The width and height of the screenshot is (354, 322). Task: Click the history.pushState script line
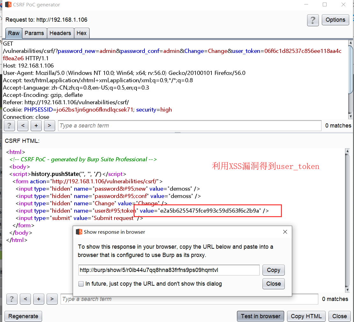point(68,174)
